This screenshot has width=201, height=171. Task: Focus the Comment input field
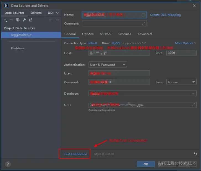[x=114, y=23]
